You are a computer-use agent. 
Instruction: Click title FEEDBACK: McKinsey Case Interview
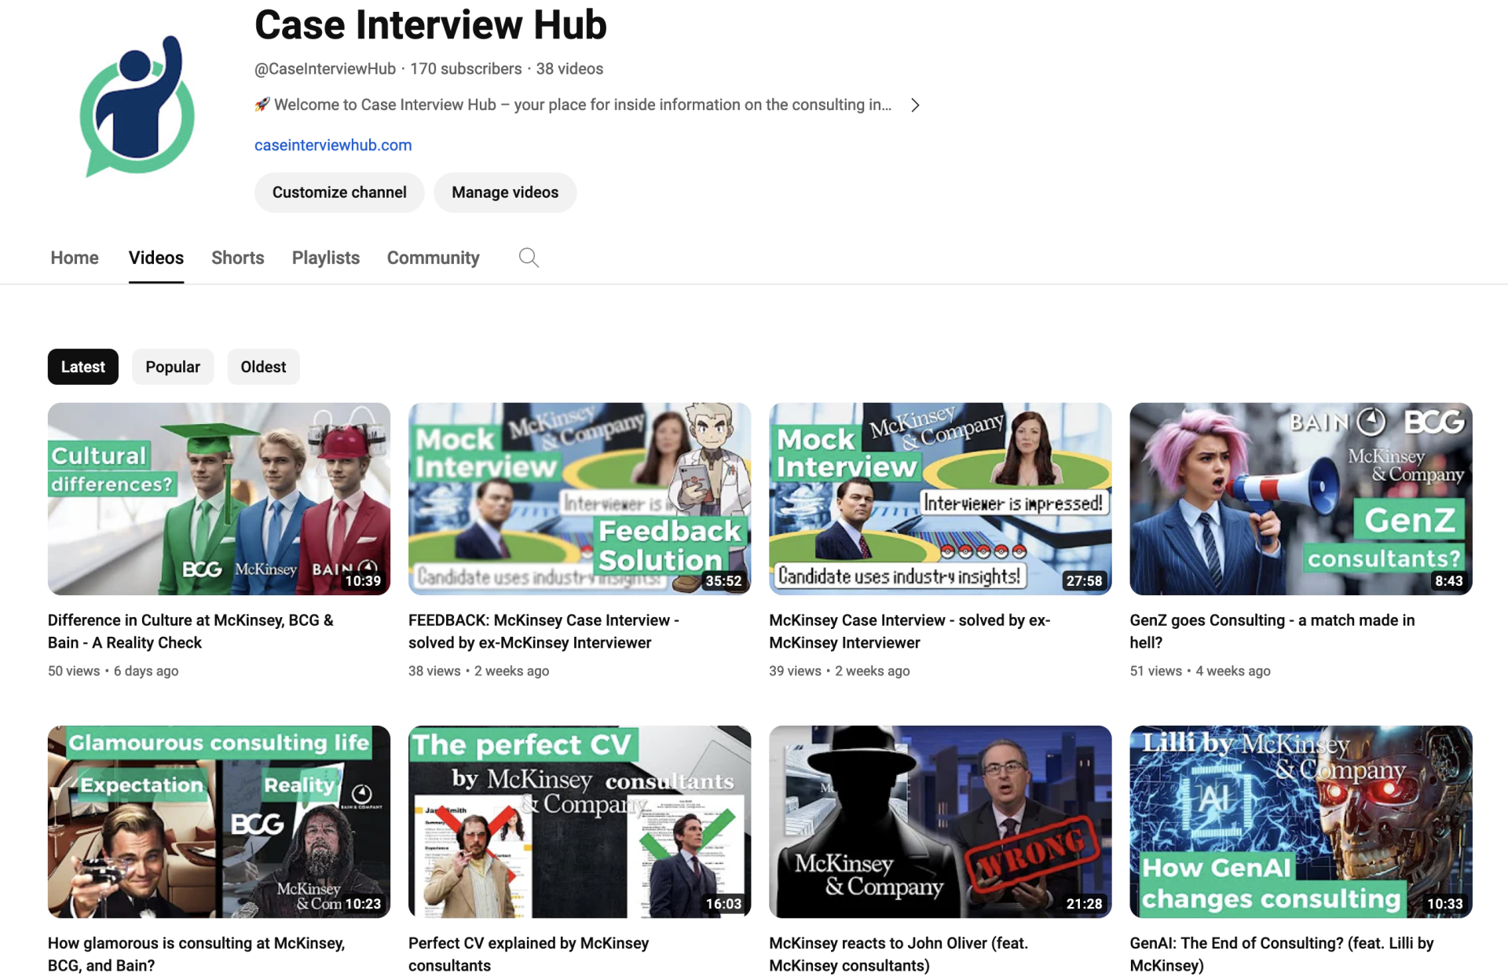(x=544, y=631)
